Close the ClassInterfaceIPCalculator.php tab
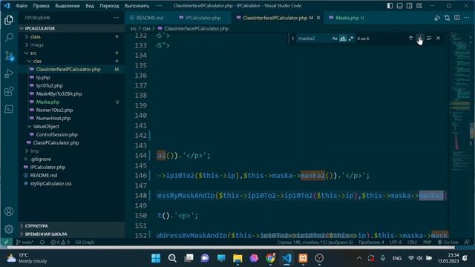Image resolution: width=475 pixels, height=267 pixels. 318,18
